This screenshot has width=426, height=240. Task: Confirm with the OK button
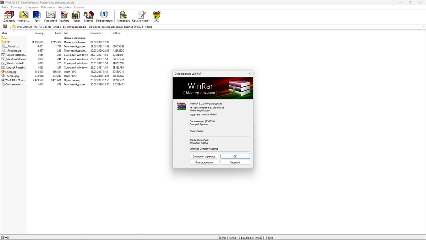pyautogui.click(x=235, y=156)
